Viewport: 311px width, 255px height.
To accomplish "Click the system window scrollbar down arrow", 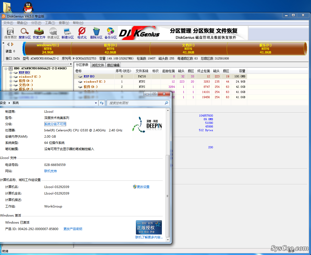I will pyautogui.click(x=168, y=240).
